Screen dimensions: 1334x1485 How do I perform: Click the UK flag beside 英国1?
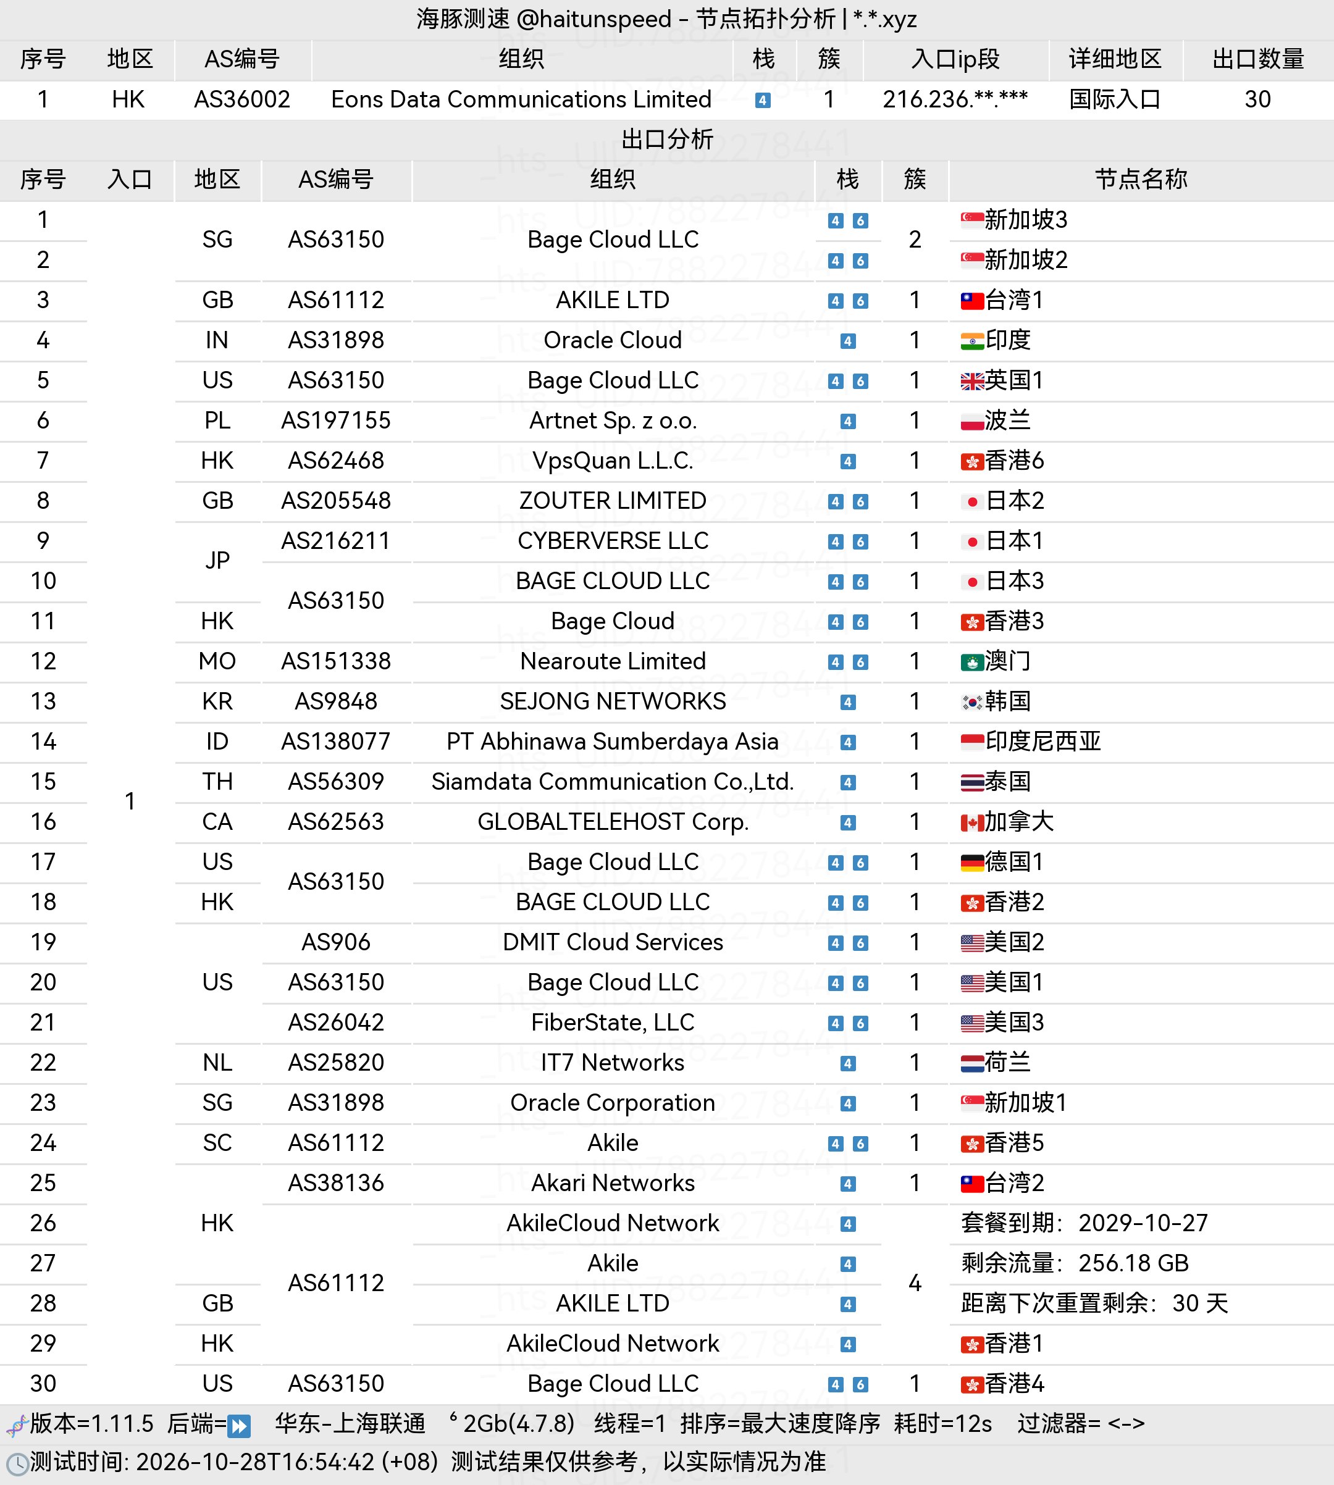click(x=972, y=381)
